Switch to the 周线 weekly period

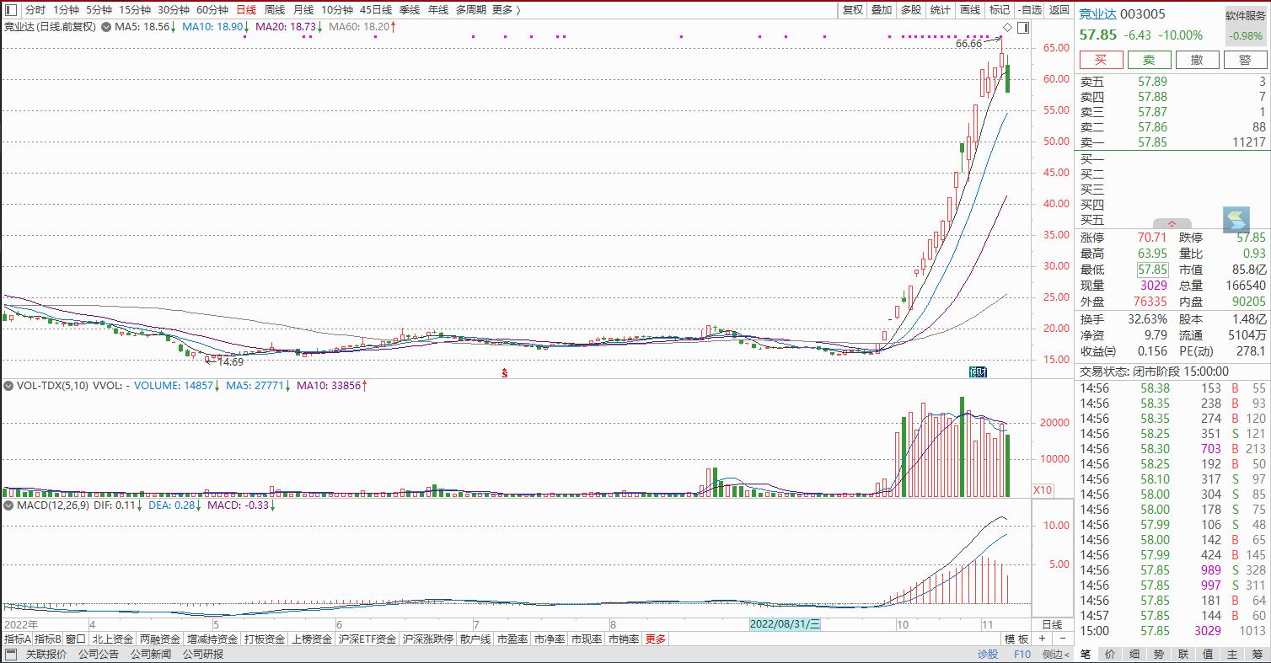pos(274,10)
